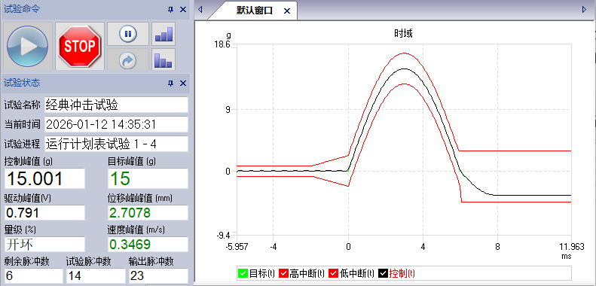Click the 控制峰值 value 15.001
The width and height of the screenshot is (596, 286).
[44, 178]
